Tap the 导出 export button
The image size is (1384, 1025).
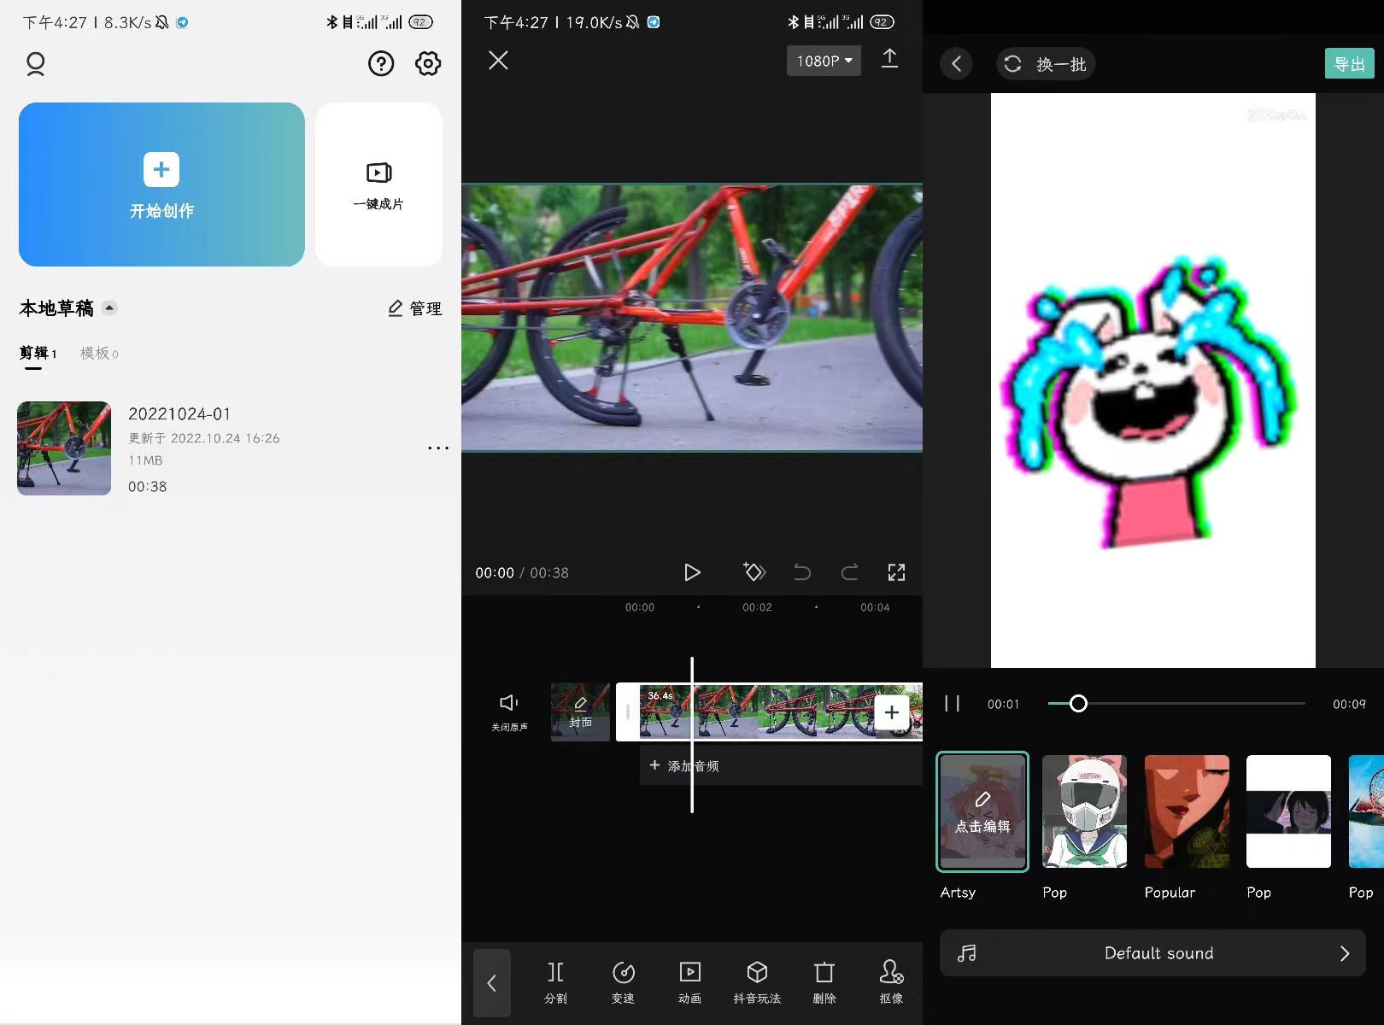1349,64
